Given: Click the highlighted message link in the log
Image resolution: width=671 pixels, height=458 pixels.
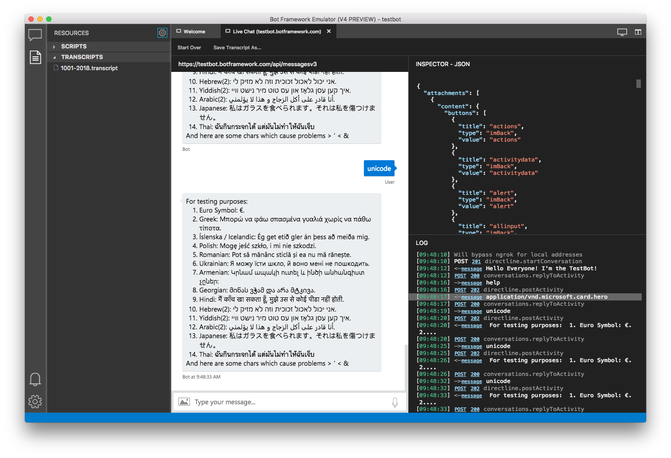Looking at the screenshot, I should coord(471,297).
